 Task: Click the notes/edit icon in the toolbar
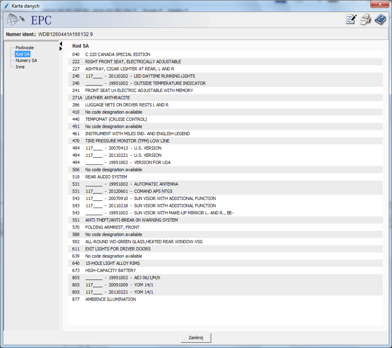pyautogui.click(x=351, y=20)
